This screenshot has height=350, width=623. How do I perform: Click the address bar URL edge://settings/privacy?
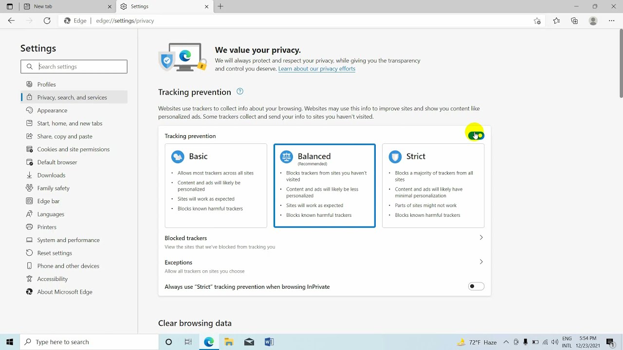[125, 21]
